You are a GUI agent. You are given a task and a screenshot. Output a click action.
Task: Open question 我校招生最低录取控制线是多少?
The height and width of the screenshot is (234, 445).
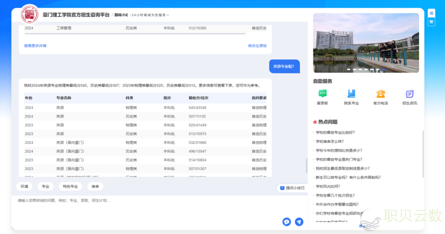pyautogui.click(x=342, y=168)
